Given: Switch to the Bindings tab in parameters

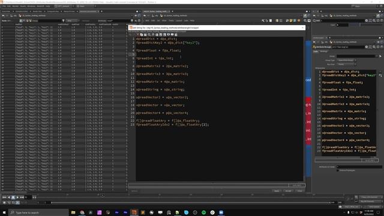Looking at the screenshot, I should click(324, 52).
